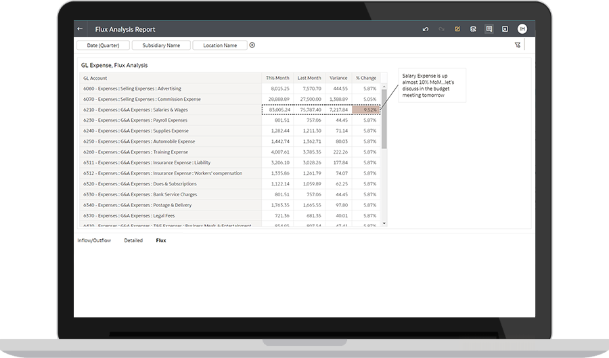Screen dimensions: 609x358
Task: Add a new filter with plus icon
Action: [x=252, y=45]
